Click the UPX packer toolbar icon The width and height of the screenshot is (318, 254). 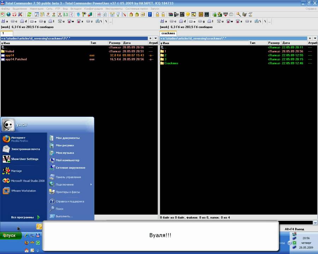[x=182, y=14]
